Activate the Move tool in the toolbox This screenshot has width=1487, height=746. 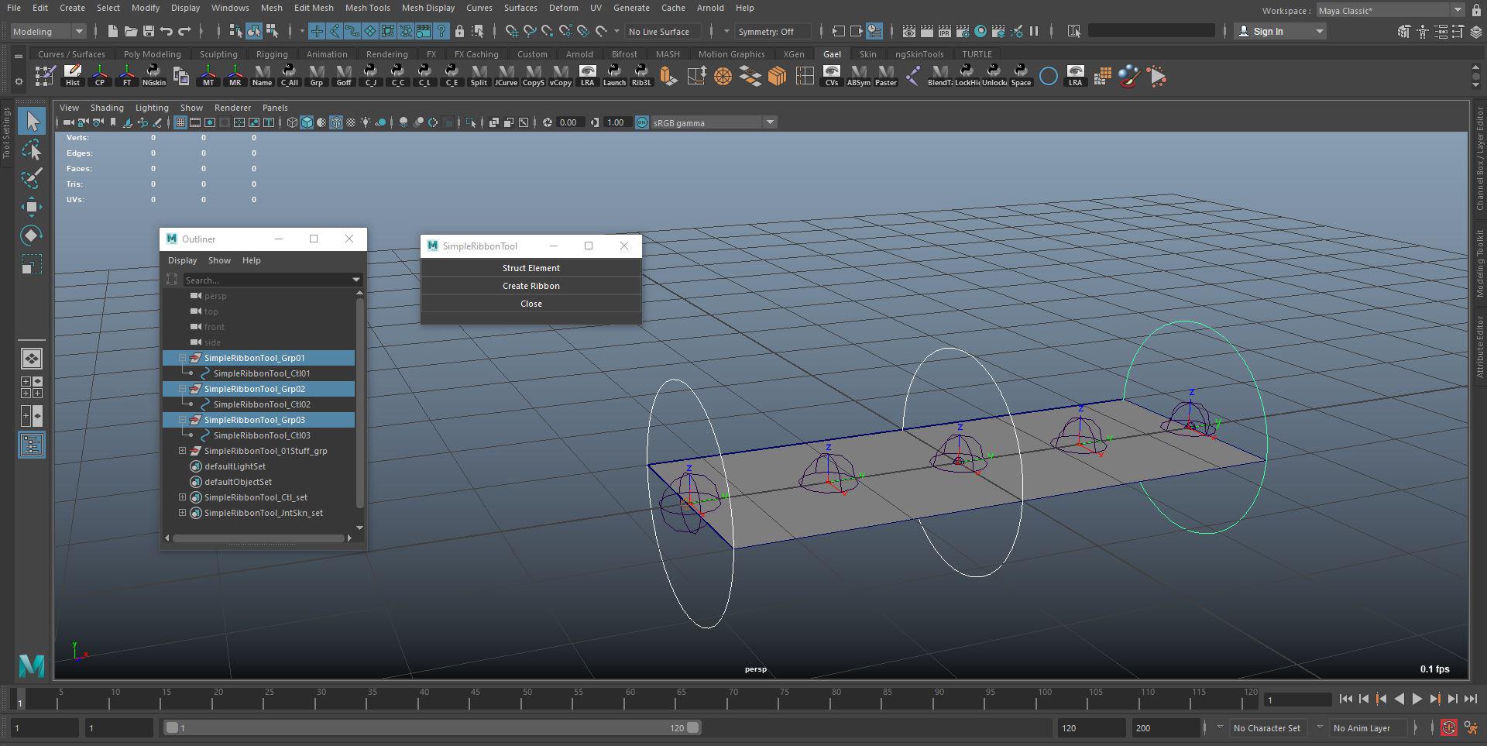(32, 207)
